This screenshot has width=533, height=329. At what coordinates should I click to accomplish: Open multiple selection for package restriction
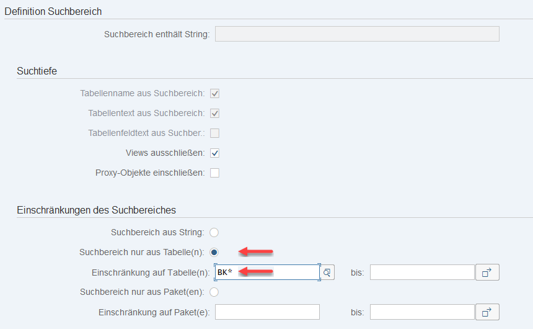[487, 312]
